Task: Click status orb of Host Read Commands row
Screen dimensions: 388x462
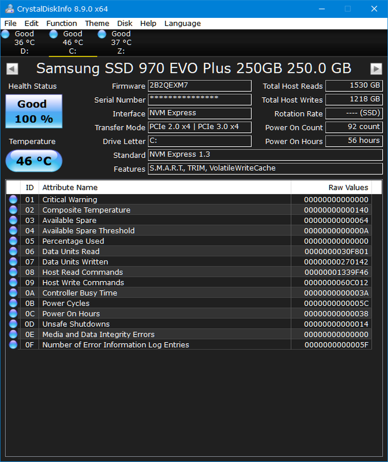Action: pos(13,272)
